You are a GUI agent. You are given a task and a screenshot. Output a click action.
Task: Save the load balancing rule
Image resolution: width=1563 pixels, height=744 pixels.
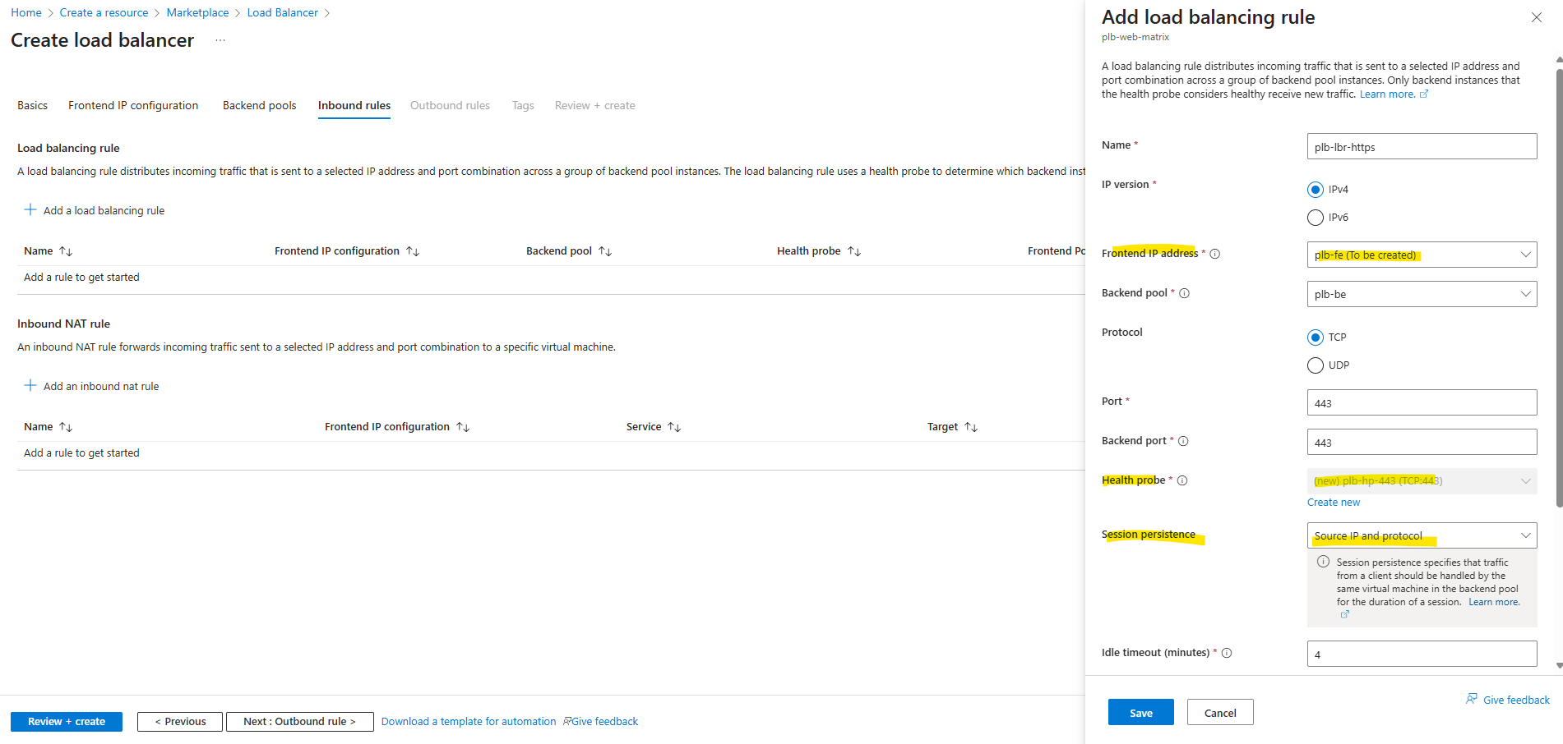point(1140,713)
